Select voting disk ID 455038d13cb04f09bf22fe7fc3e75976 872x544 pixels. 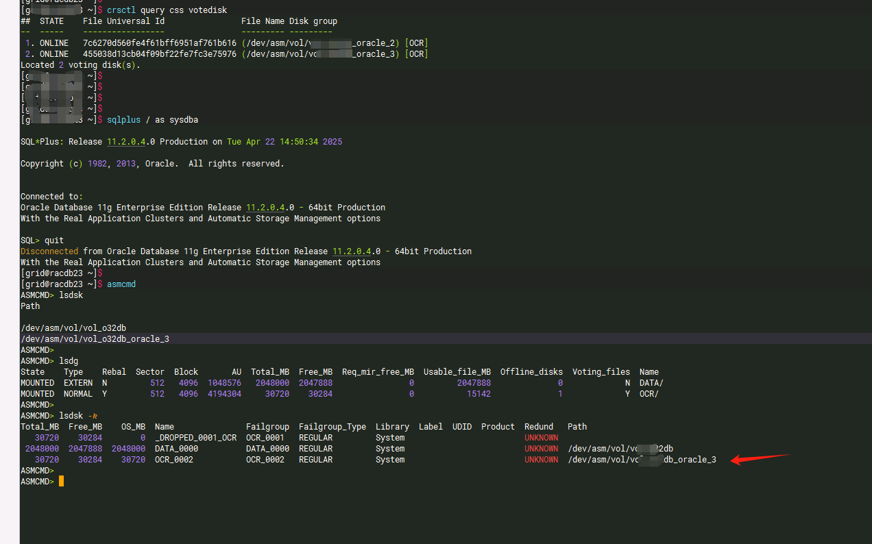pos(160,54)
